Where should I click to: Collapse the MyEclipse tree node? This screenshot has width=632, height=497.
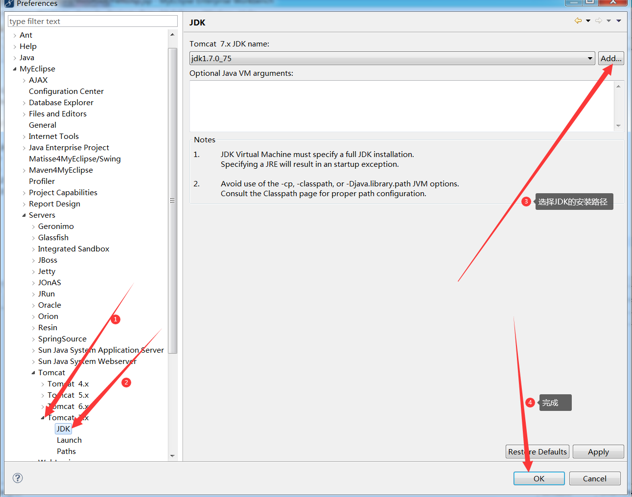pyautogui.click(x=15, y=69)
